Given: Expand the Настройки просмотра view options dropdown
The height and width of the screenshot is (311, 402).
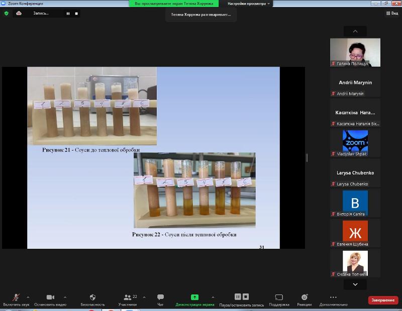Looking at the screenshot, I should pyautogui.click(x=248, y=4).
